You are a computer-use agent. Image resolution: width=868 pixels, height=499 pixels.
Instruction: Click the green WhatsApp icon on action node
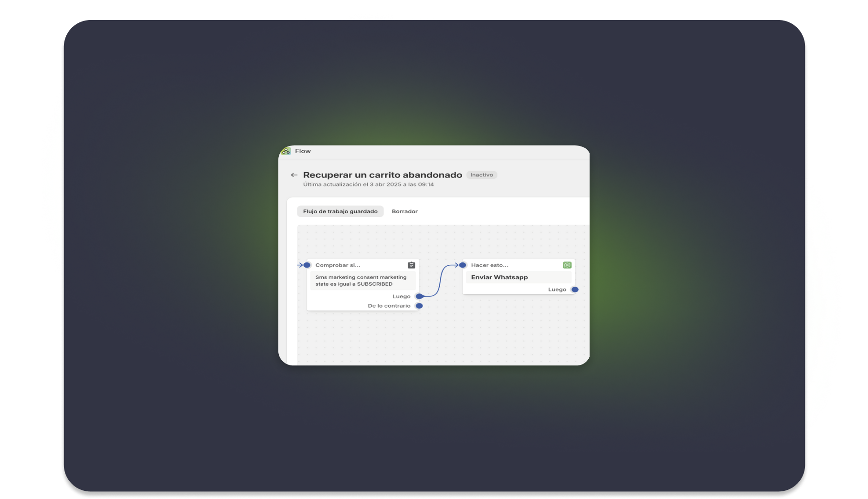tap(567, 265)
